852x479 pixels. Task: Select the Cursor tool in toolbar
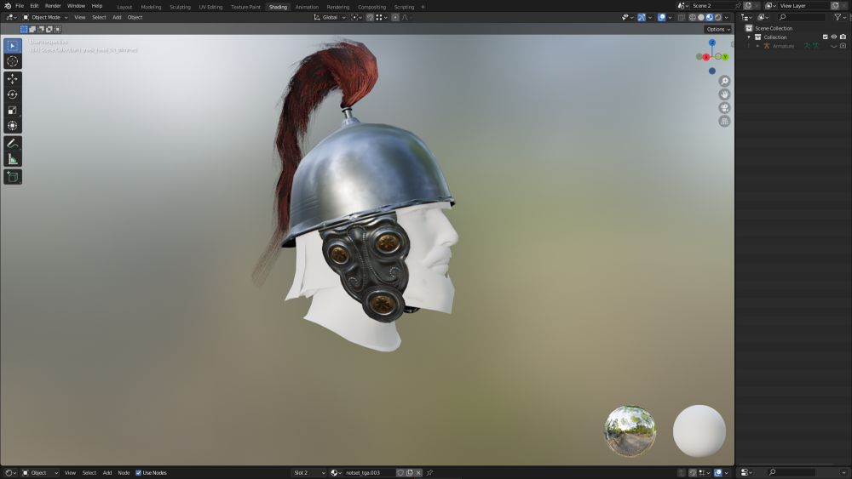click(x=13, y=61)
